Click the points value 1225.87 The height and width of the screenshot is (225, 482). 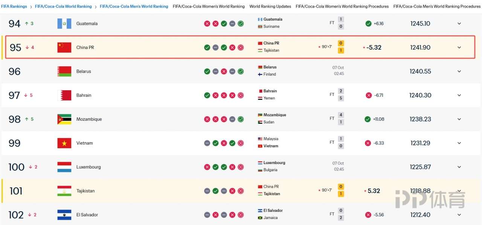(x=420, y=167)
